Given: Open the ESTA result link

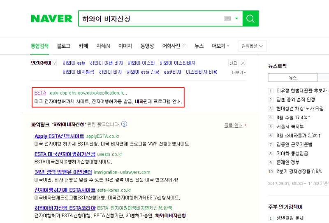Looking at the screenshot, I should pyautogui.click(x=40, y=93).
